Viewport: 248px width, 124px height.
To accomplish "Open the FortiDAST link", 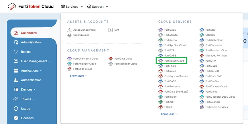I will [170, 81].
